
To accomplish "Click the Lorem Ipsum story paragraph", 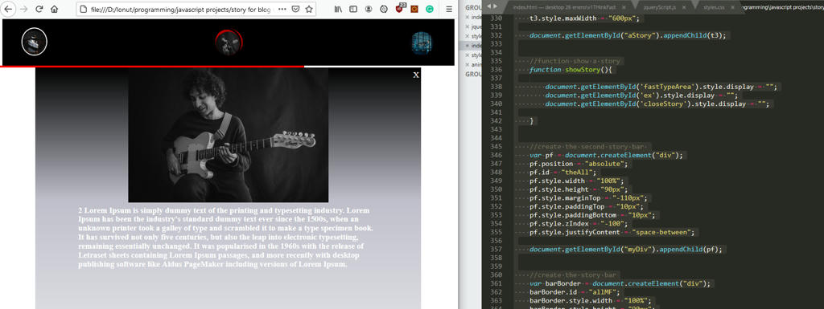I will click(226, 237).
